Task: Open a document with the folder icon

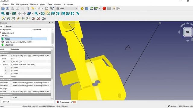Action: (x=3, y=8)
